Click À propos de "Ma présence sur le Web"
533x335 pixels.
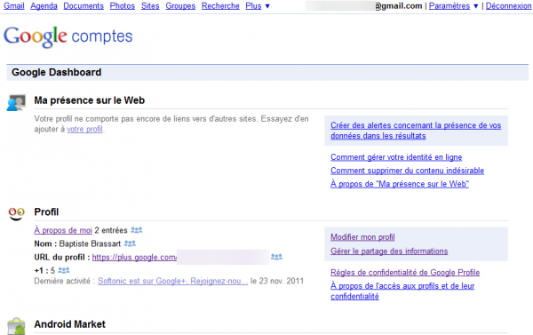(x=400, y=184)
